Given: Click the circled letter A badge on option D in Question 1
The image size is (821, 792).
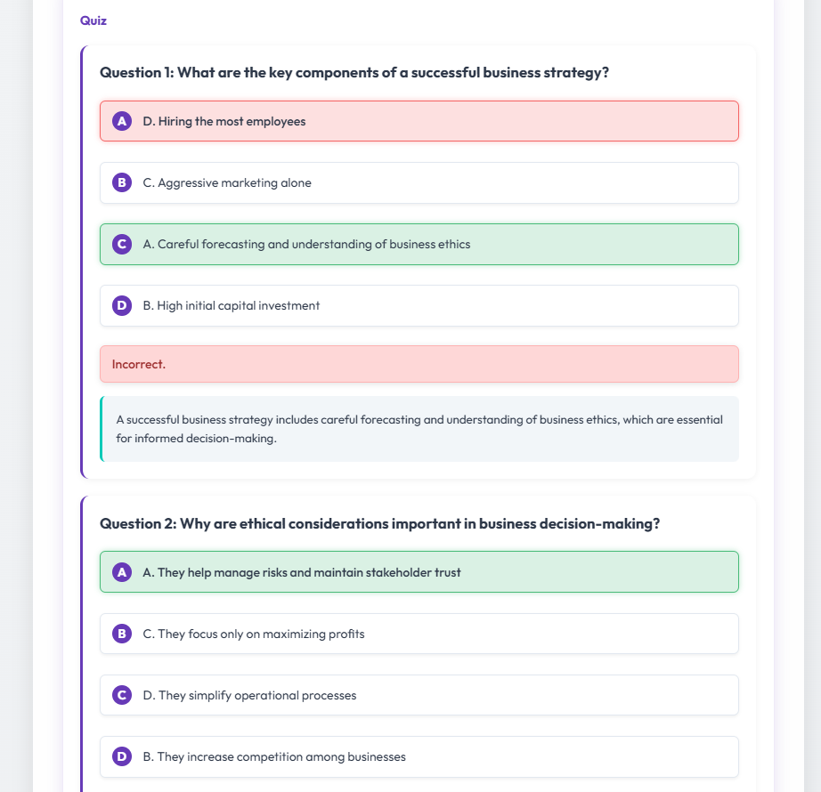Looking at the screenshot, I should point(122,121).
